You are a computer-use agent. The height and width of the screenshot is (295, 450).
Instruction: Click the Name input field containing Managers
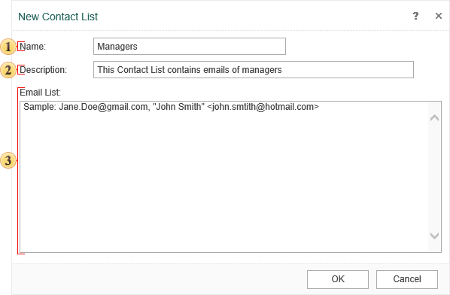[190, 46]
